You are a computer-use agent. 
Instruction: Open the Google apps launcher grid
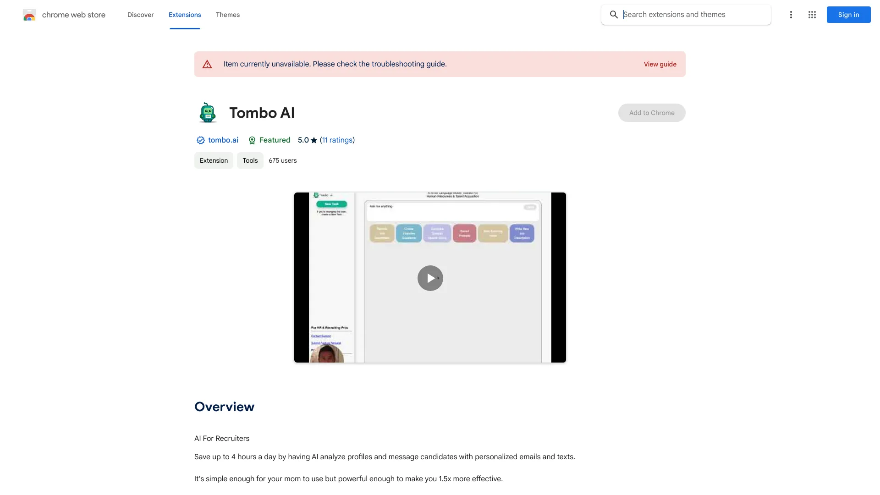click(x=812, y=15)
